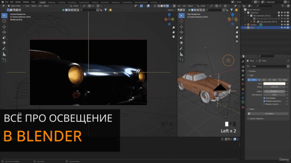This screenshot has height=163, width=291.
Task: Open the Window menu
Action: point(26,2)
